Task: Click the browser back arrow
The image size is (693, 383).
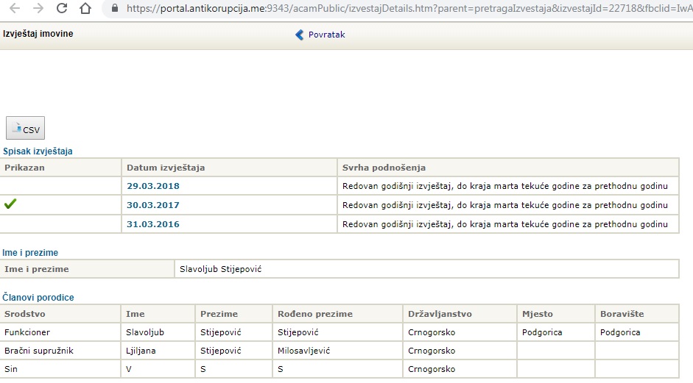Action: coord(14,9)
